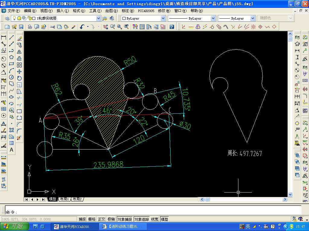Toggle 线宽 (Lineweight) display
This screenshot has height=231, width=309.
click(155, 219)
